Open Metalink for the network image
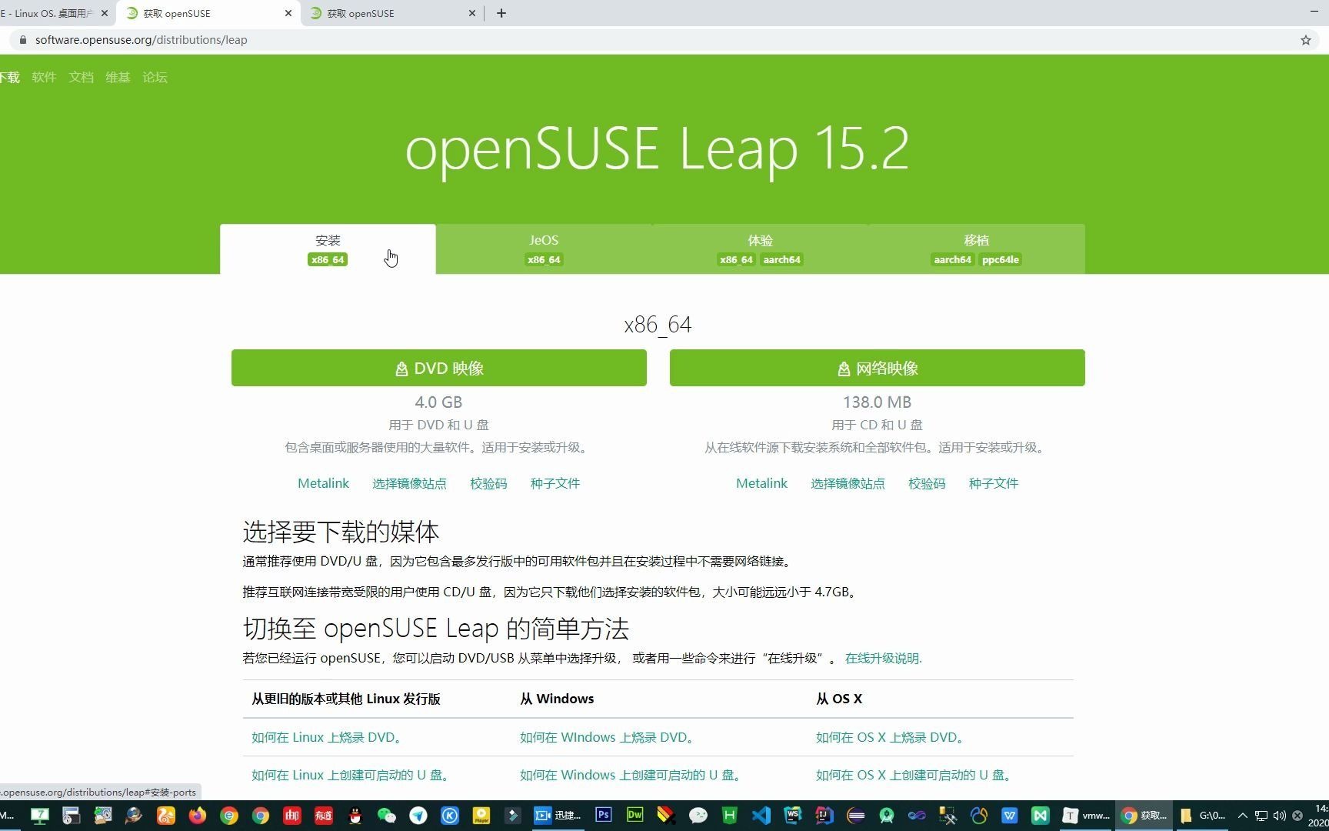Image resolution: width=1329 pixels, height=831 pixels. 761,483
